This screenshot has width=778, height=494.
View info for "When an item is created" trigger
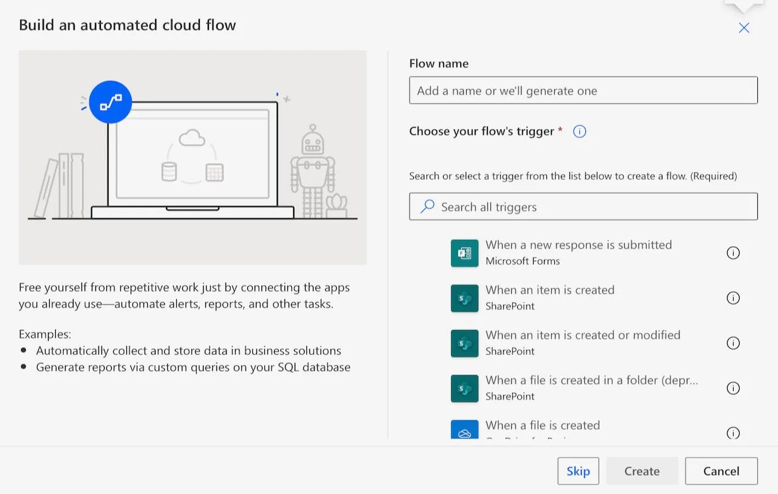point(733,298)
